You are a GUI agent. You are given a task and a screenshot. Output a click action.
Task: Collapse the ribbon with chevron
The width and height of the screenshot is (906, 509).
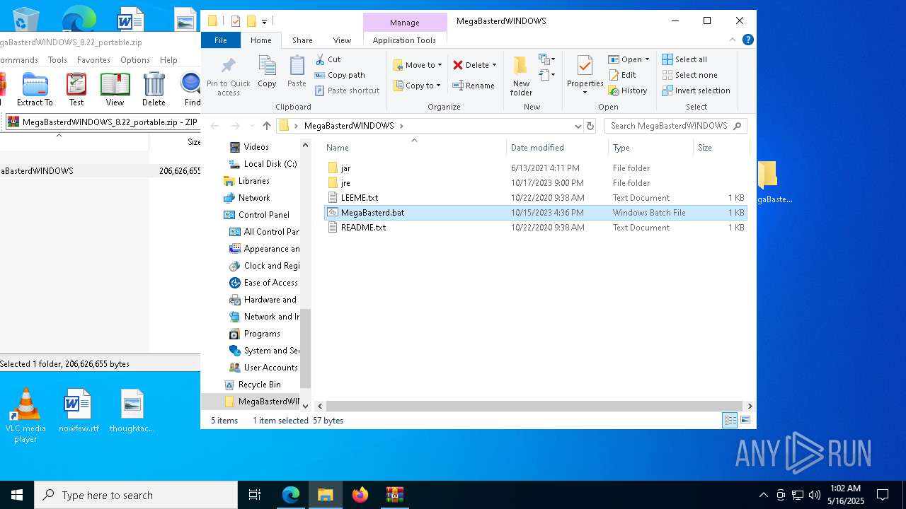(x=733, y=40)
